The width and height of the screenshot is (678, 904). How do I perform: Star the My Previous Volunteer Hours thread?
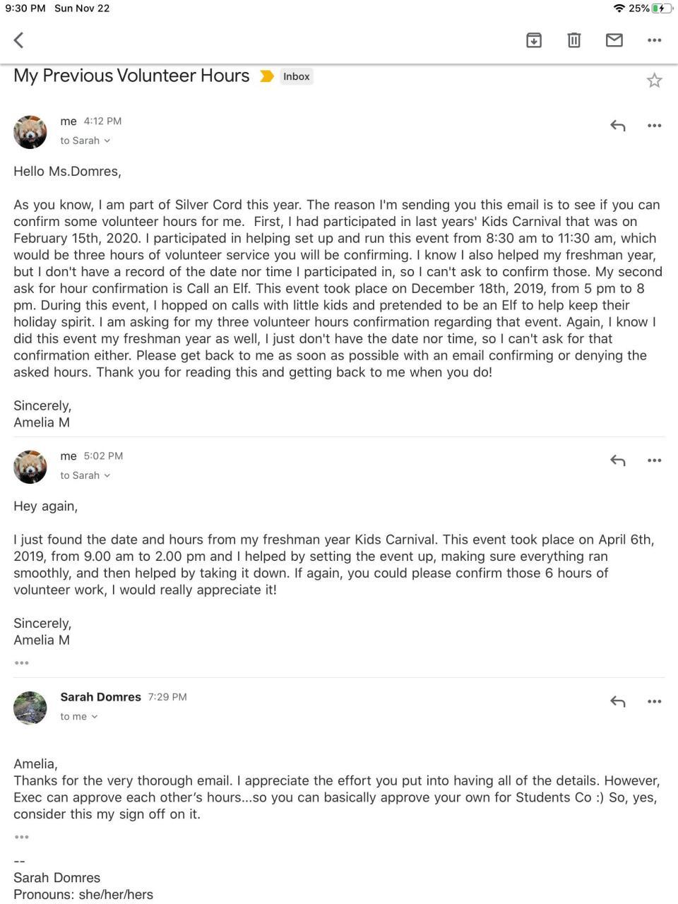pyautogui.click(x=655, y=81)
